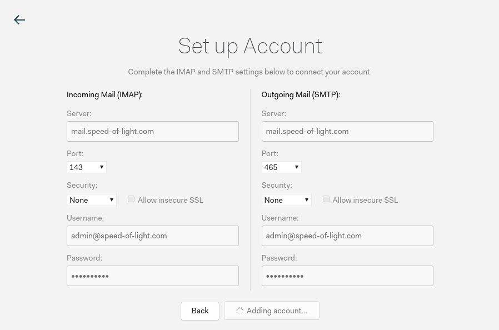The height and width of the screenshot is (330, 499).
Task: Select the SMTP Password field
Action: [x=347, y=276]
